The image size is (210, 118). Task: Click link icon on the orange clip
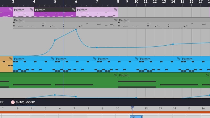pos(10,58)
